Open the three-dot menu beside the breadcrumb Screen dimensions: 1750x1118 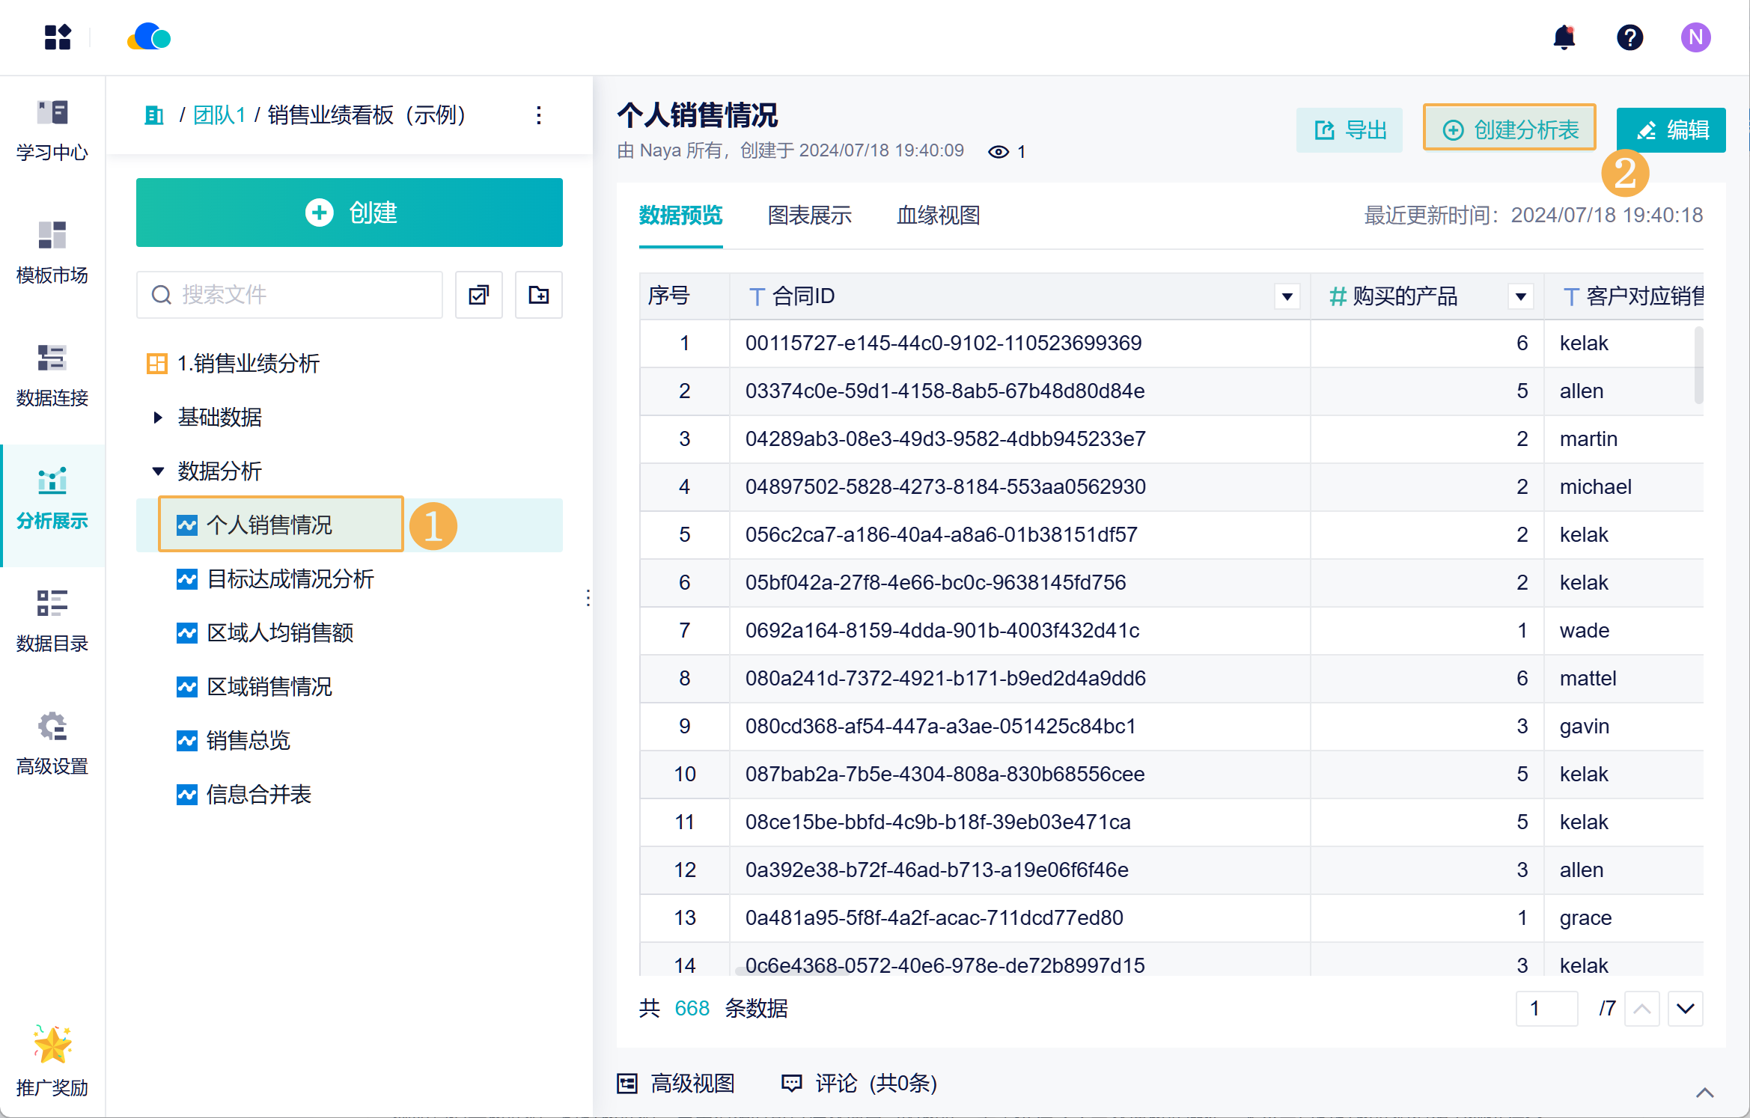coord(538,115)
